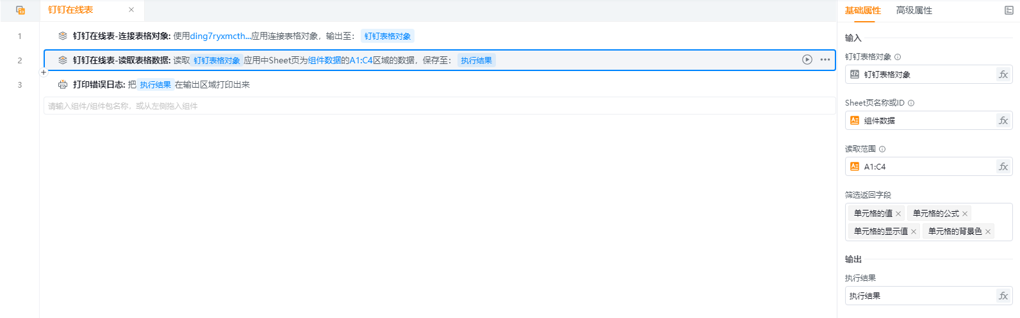Remove the 单元格的值 tag

coord(898,214)
